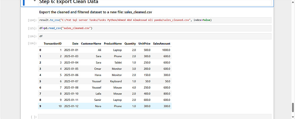Collapse the Step 6 heading section

click(35, 1)
